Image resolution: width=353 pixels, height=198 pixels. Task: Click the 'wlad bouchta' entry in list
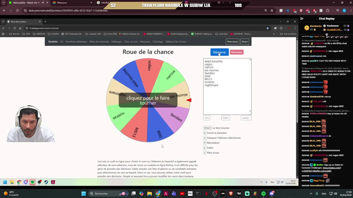click(213, 61)
